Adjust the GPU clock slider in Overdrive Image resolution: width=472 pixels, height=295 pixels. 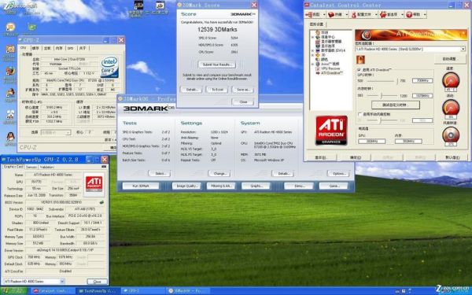tap(397, 81)
